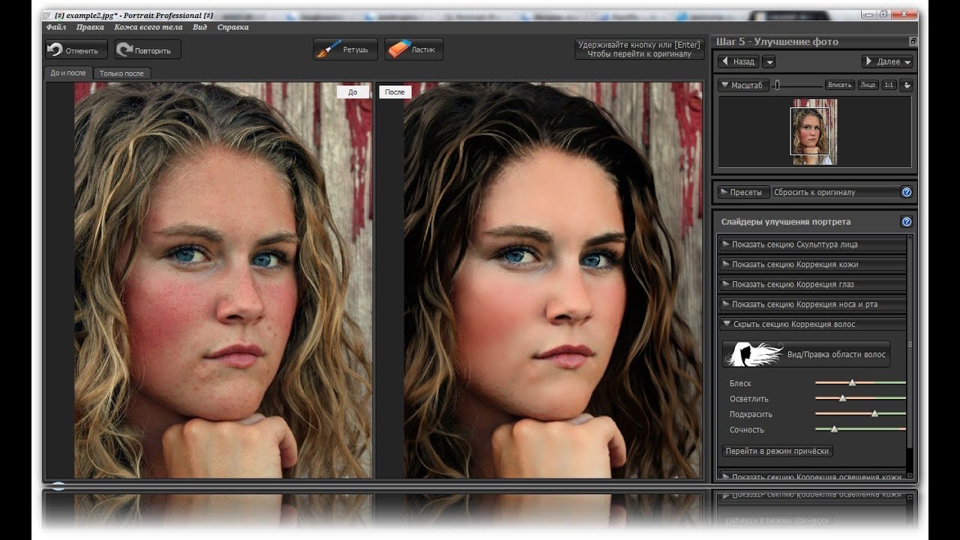Viewport: 960px width, 540px height.
Task: Expand the Коррекция глаз section
Action: pos(812,284)
